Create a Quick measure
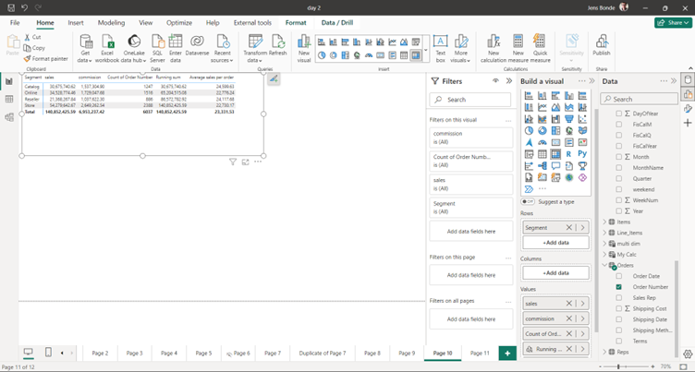This screenshot has width=695, height=372. point(540,49)
